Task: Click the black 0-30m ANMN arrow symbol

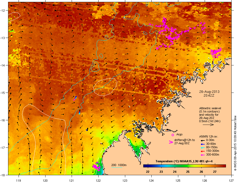Action: click(x=203, y=140)
